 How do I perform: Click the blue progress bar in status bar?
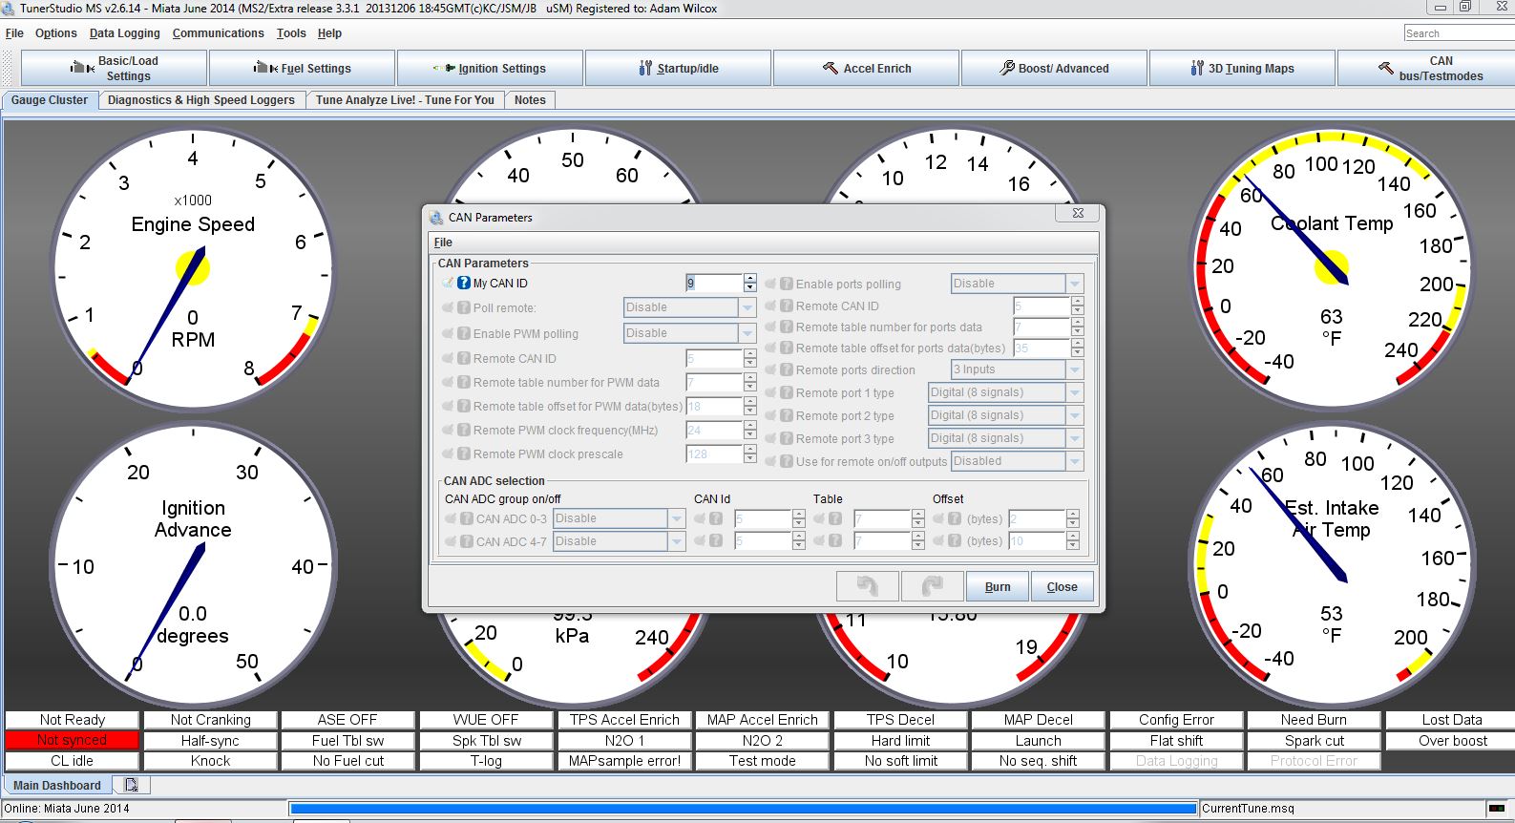point(743,809)
